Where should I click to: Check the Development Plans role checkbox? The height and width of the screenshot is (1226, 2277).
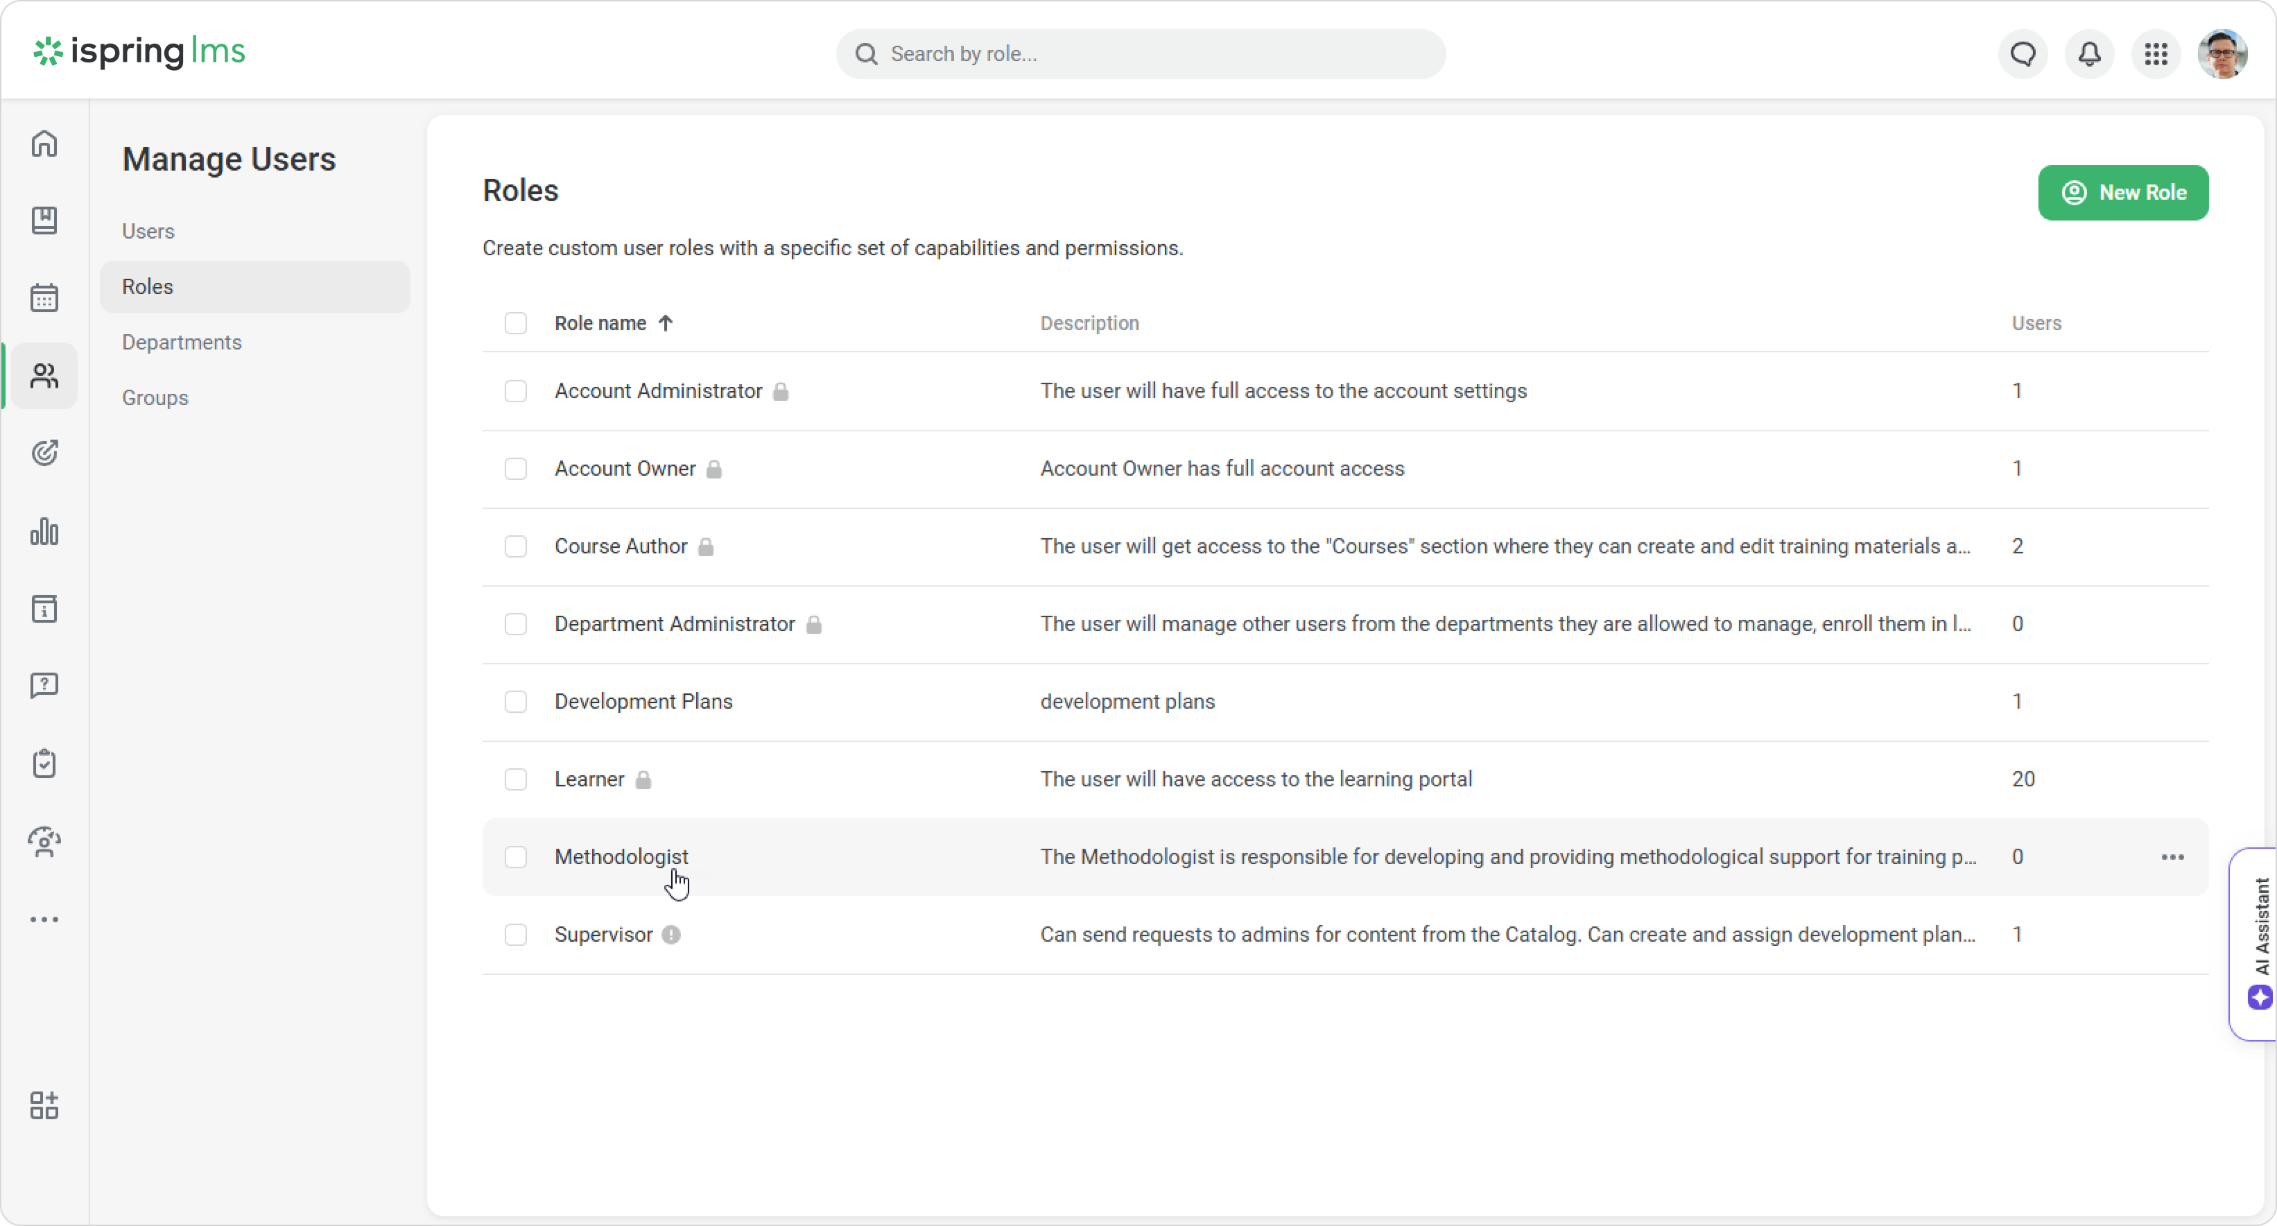(515, 702)
